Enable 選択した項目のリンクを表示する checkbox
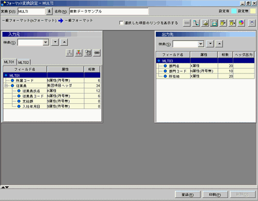This screenshot has height=201, width=258. click(x=121, y=23)
